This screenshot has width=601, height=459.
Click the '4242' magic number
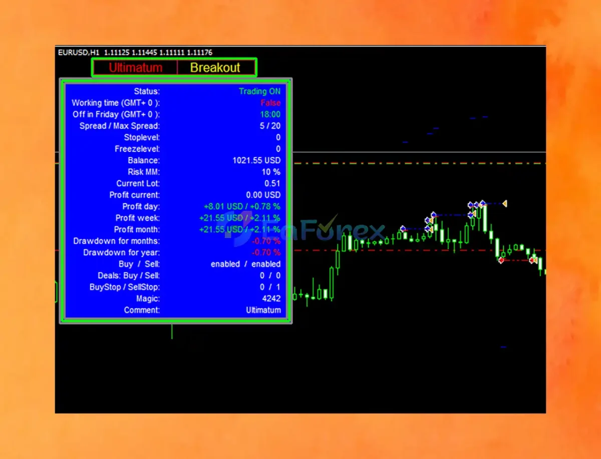(x=271, y=298)
